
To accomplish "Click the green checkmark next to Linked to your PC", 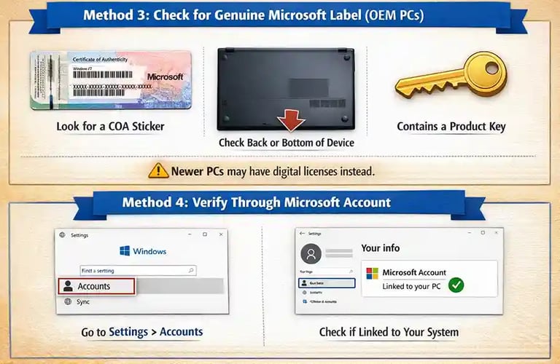I will (x=456, y=285).
